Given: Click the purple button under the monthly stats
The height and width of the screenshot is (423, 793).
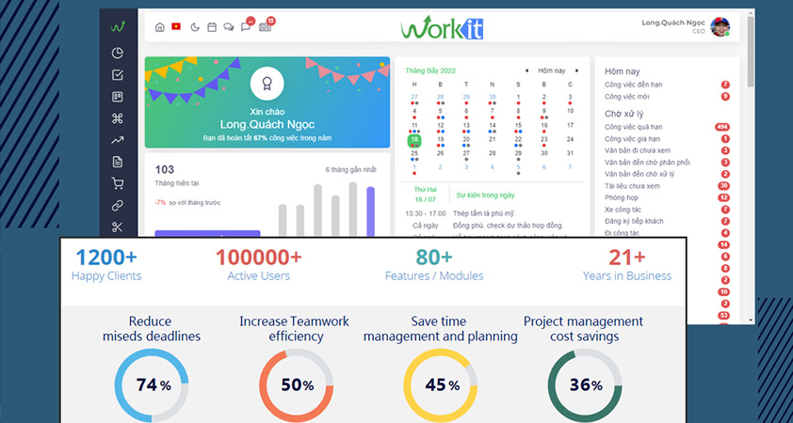Looking at the screenshot, I should (207, 233).
